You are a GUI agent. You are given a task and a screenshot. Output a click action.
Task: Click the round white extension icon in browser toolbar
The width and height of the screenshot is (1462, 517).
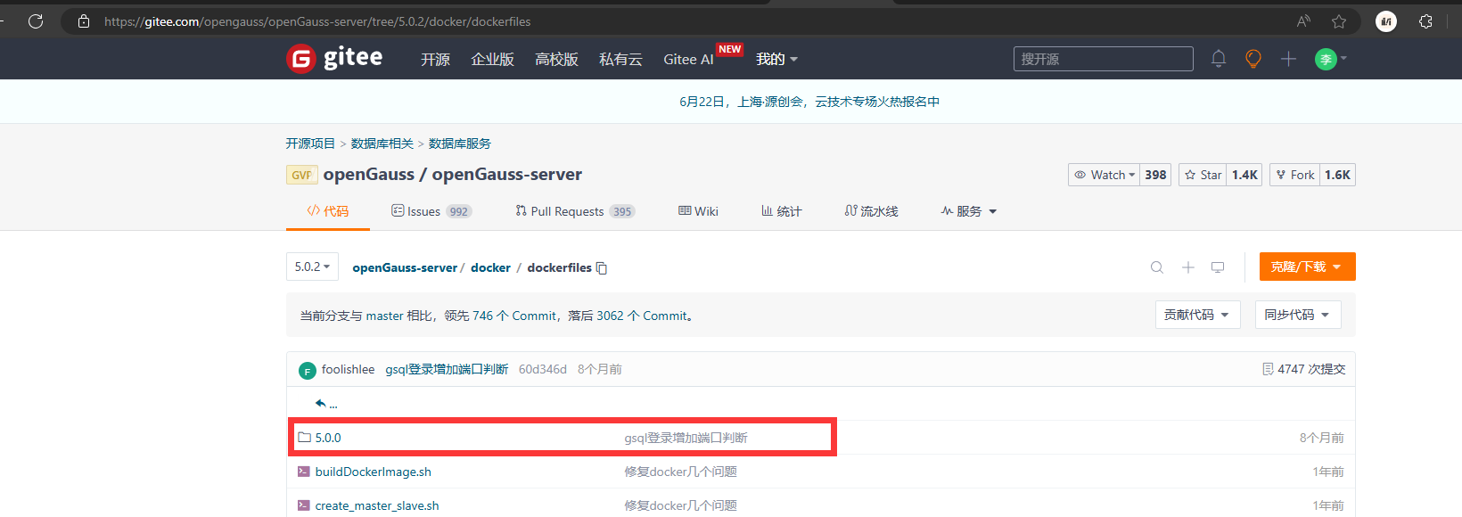point(1386,21)
